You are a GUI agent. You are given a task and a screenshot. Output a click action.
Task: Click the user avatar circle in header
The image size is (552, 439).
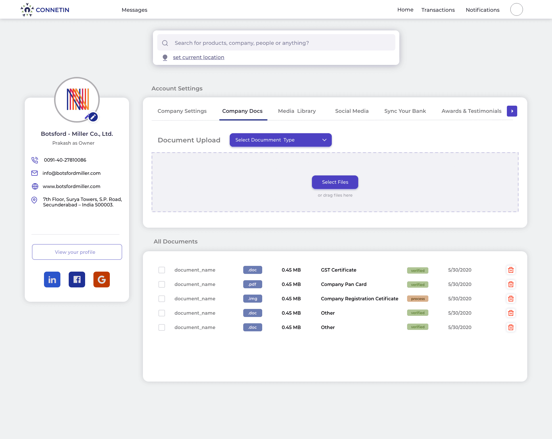[x=516, y=9]
